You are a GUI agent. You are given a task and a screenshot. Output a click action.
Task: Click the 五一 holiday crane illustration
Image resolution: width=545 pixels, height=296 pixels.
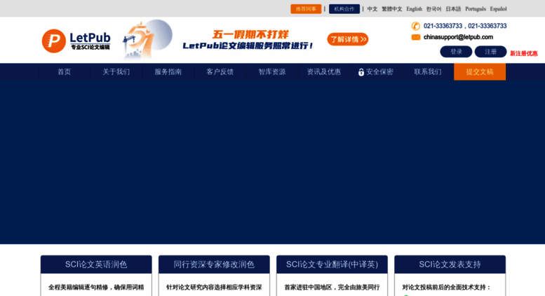[147, 39]
